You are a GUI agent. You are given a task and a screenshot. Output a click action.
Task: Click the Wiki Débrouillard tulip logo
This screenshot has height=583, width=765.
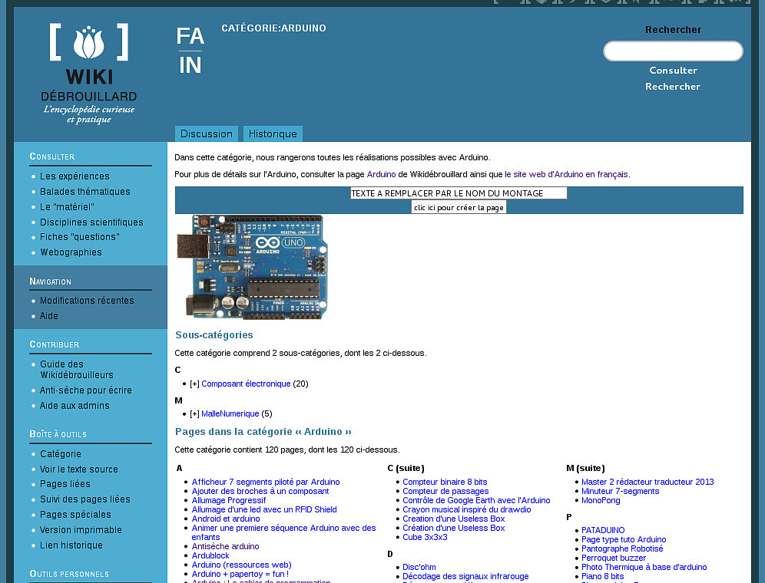coord(88,74)
